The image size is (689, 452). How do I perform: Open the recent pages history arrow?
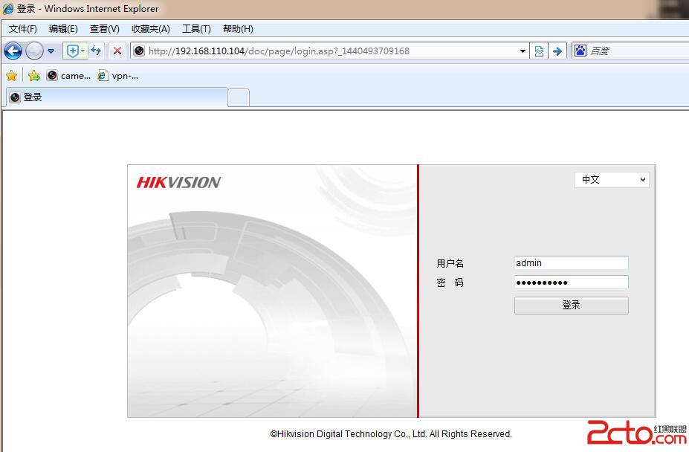[51, 51]
